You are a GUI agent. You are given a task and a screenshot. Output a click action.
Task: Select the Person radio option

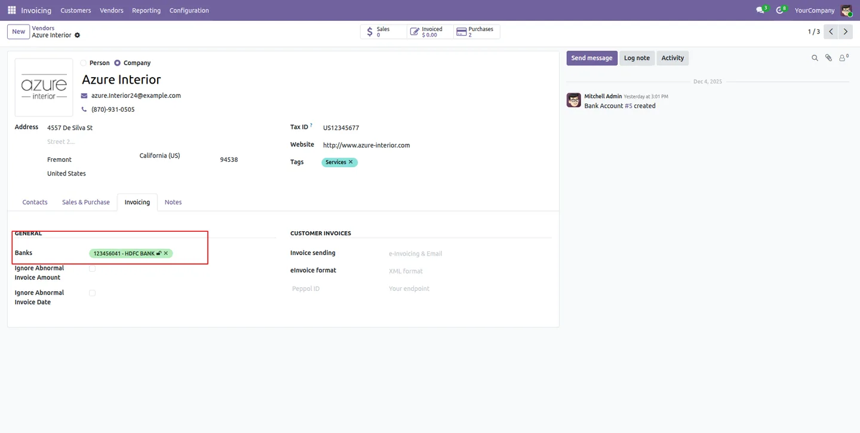click(84, 63)
